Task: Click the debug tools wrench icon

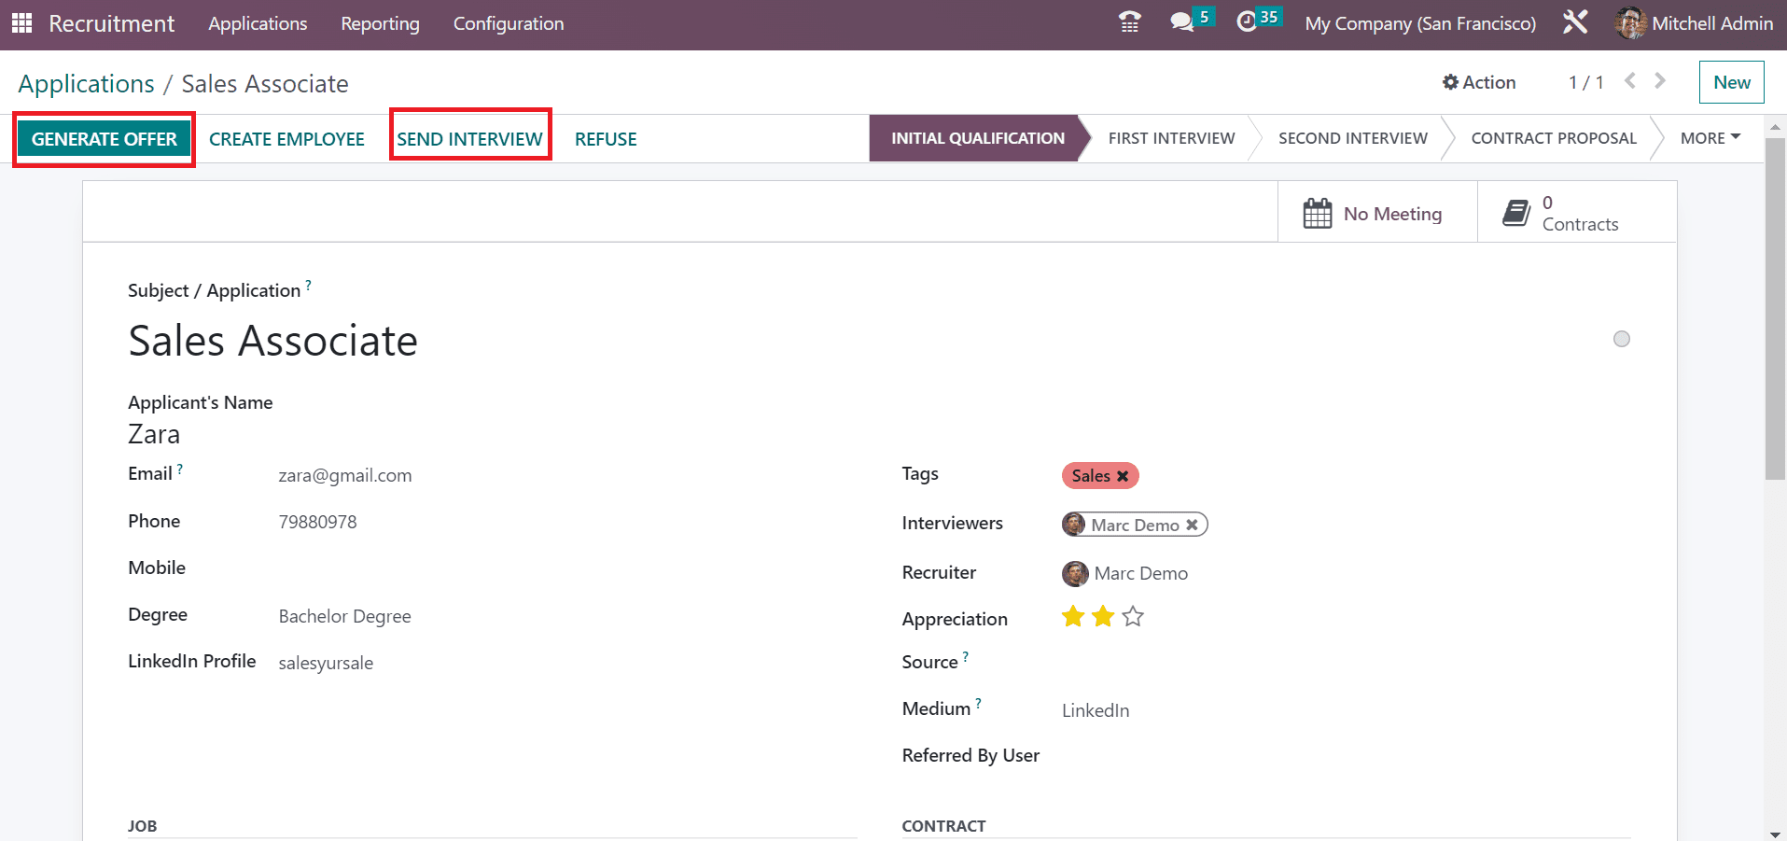Action: click(1575, 22)
